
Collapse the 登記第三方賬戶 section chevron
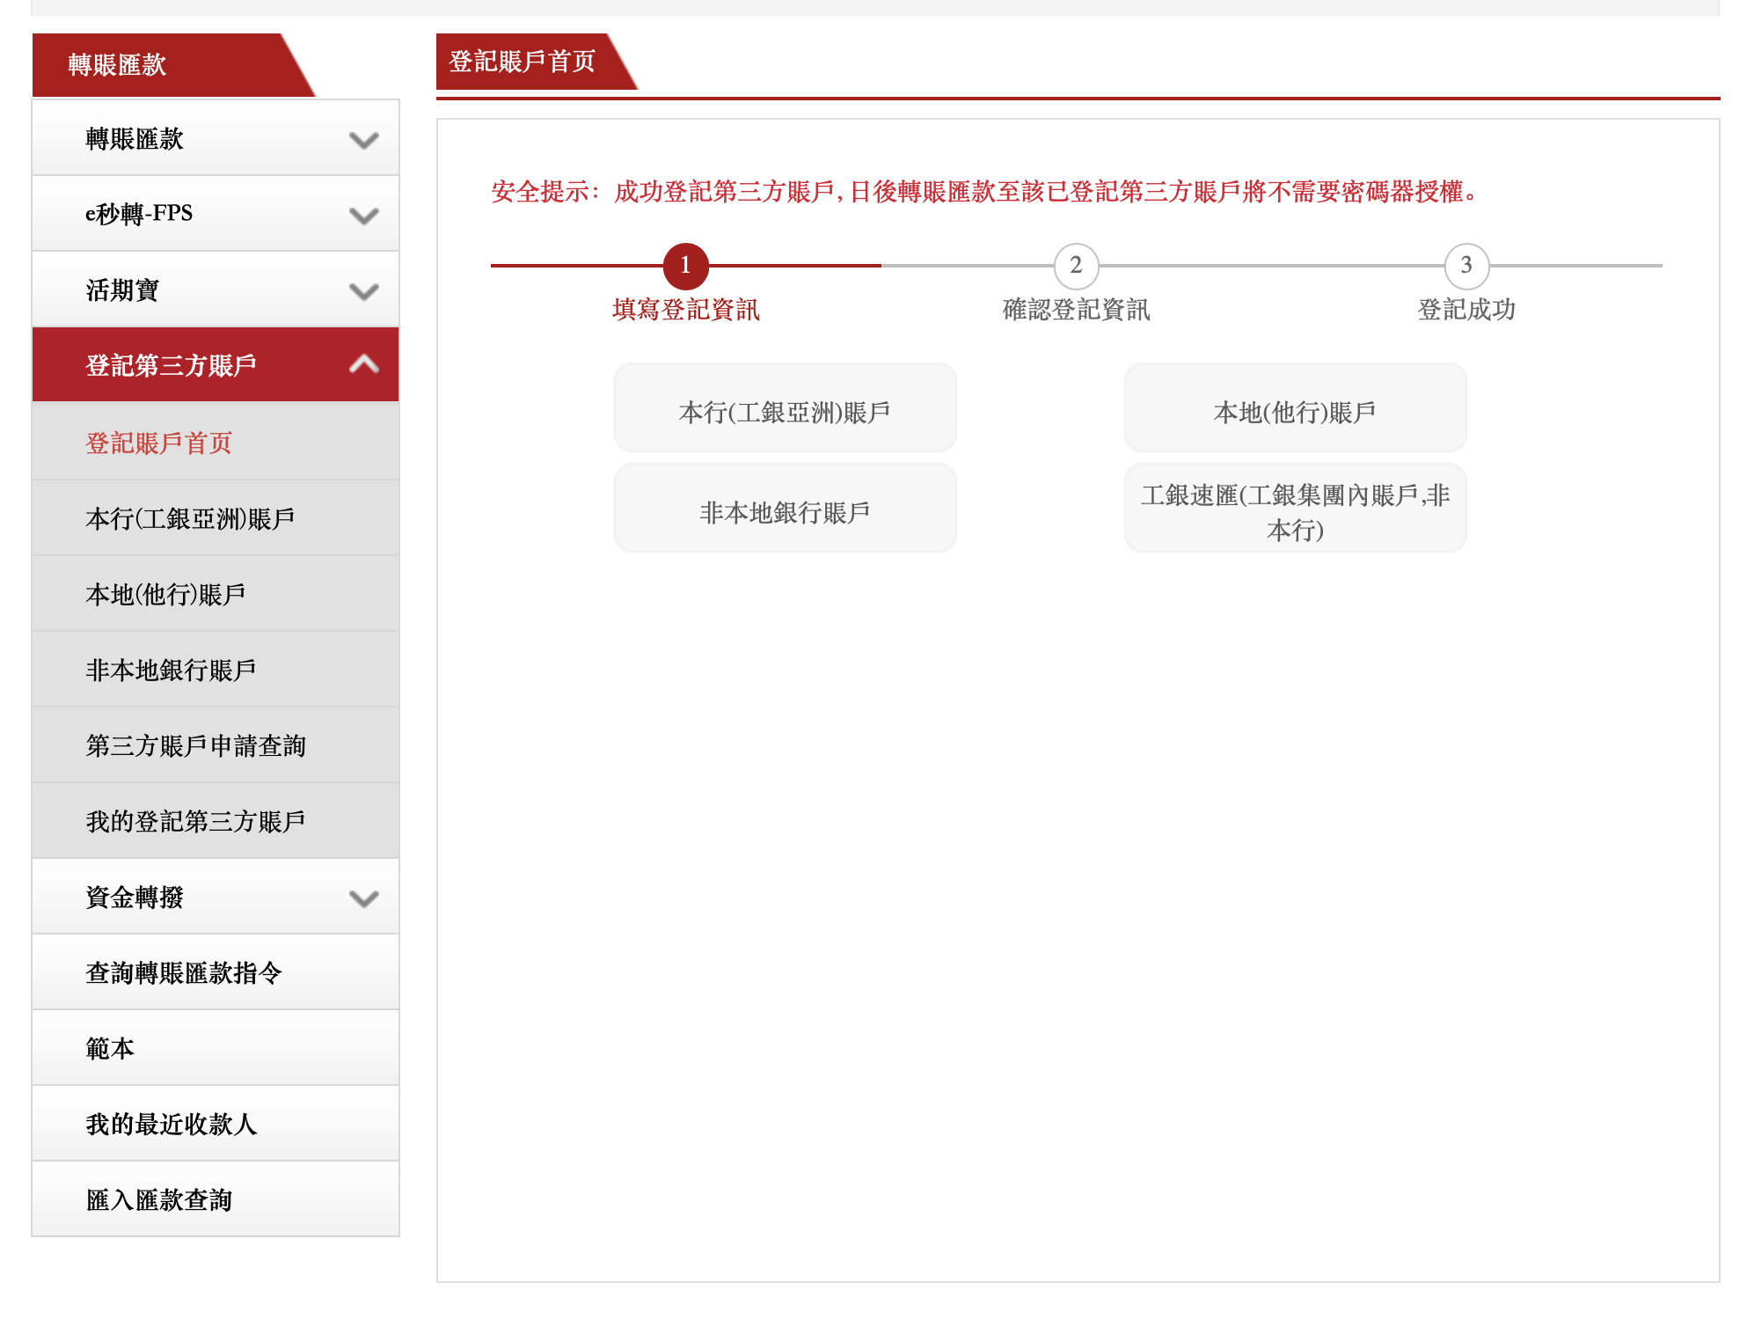[x=363, y=364]
